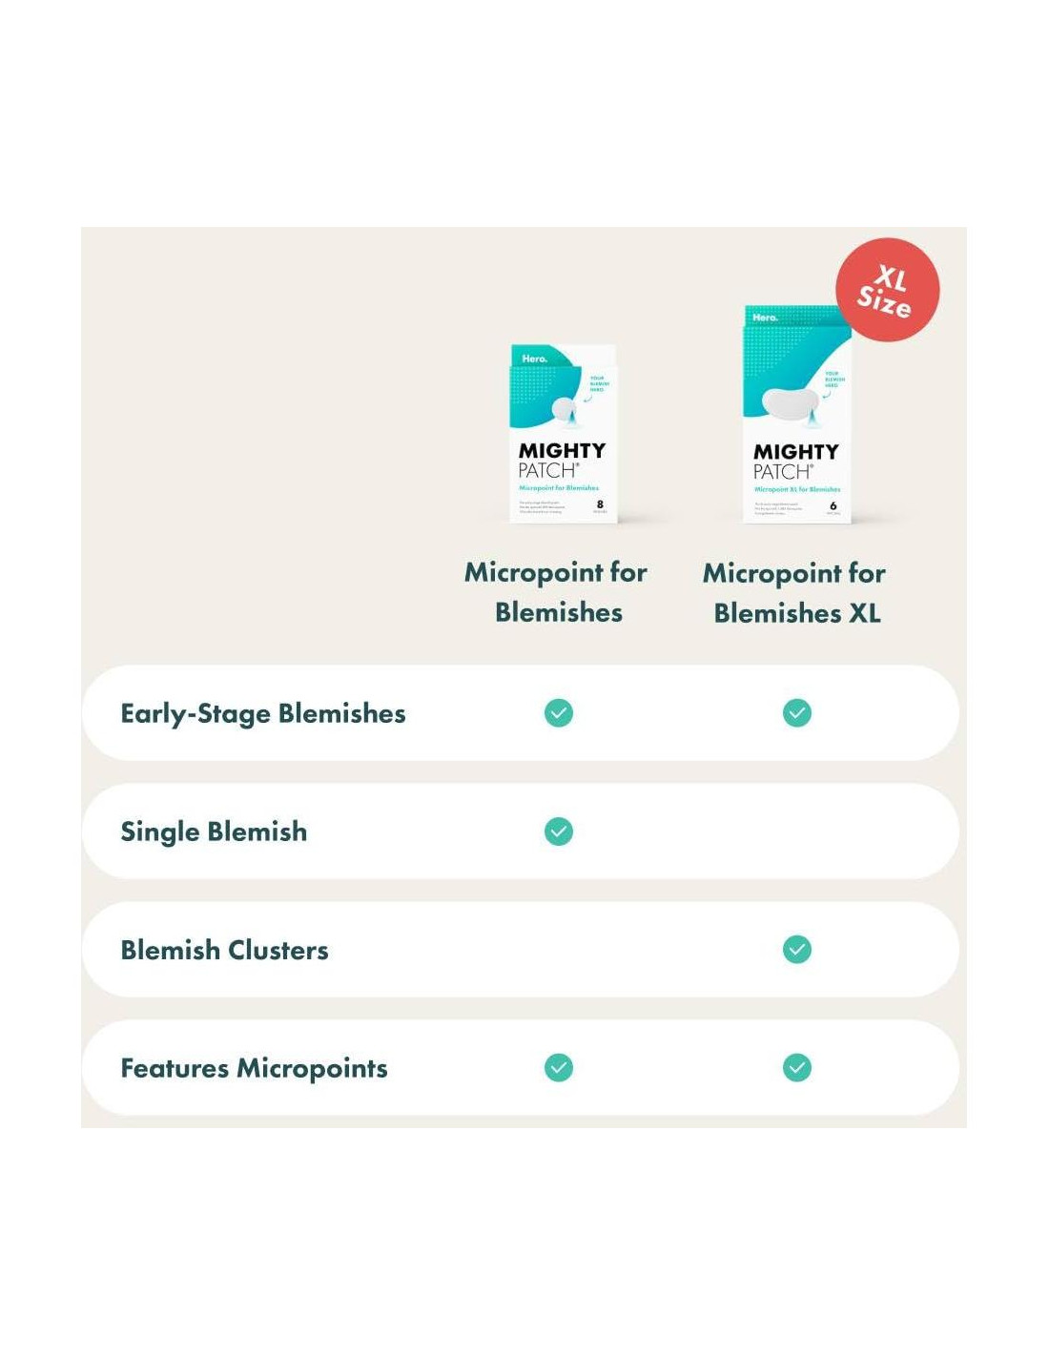Click the Hero logo on the XL box
1049x1356 pixels.
(765, 318)
